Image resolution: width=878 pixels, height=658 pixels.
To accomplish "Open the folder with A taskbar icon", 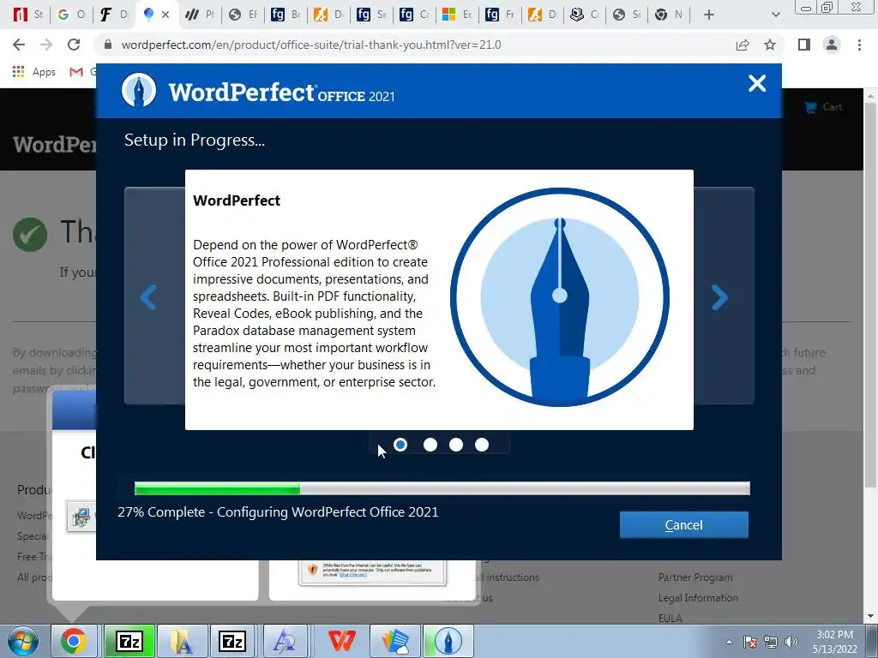I will tap(182, 641).
